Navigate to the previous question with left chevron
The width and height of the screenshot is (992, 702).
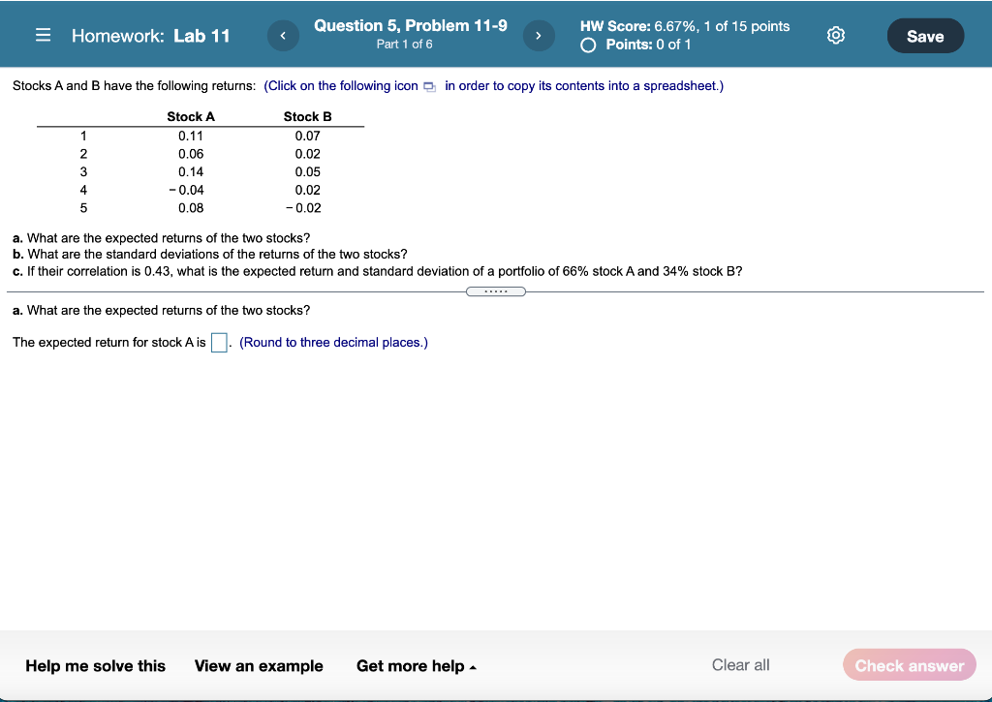point(283,34)
